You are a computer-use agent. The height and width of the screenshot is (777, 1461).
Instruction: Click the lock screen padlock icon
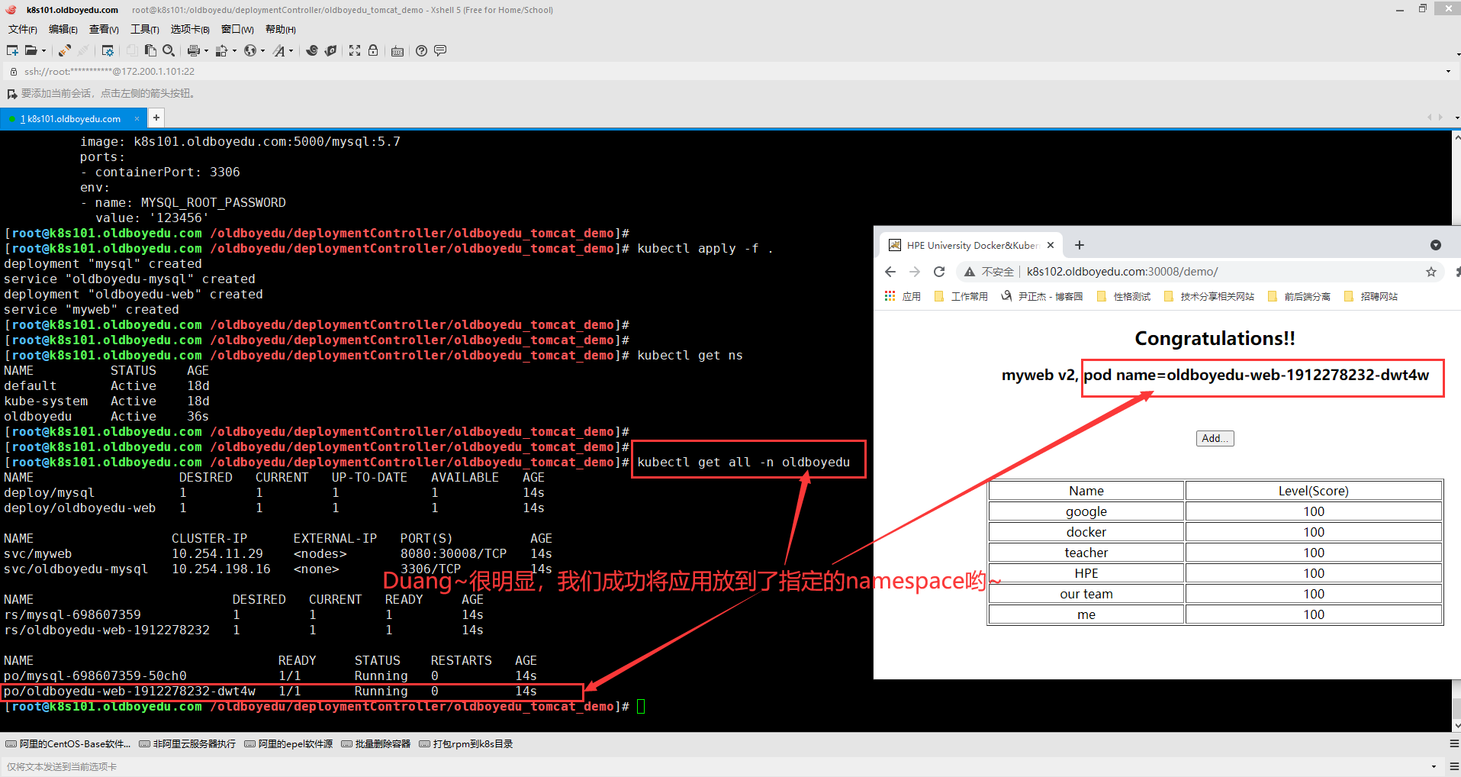tap(373, 50)
